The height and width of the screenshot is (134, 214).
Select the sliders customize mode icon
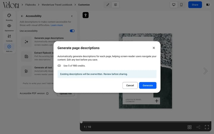115,5
